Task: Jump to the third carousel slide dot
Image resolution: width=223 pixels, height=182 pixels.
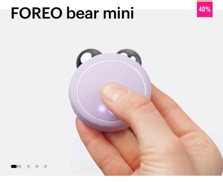Action: click(x=37, y=166)
